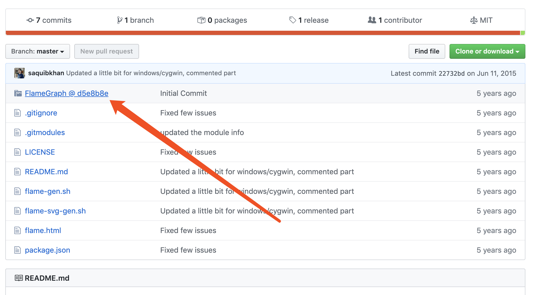The width and height of the screenshot is (553, 295).
Task: Open the Branch: master dropdown
Action: (x=38, y=51)
